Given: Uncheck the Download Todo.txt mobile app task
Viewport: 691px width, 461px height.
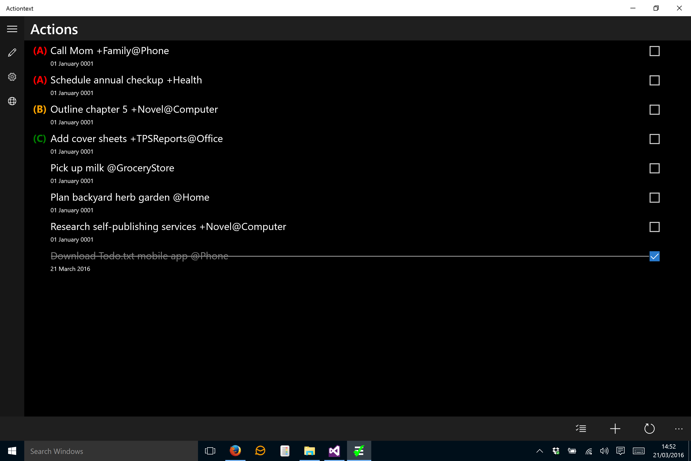Looking at the screenshot, I should coord(654,256).
